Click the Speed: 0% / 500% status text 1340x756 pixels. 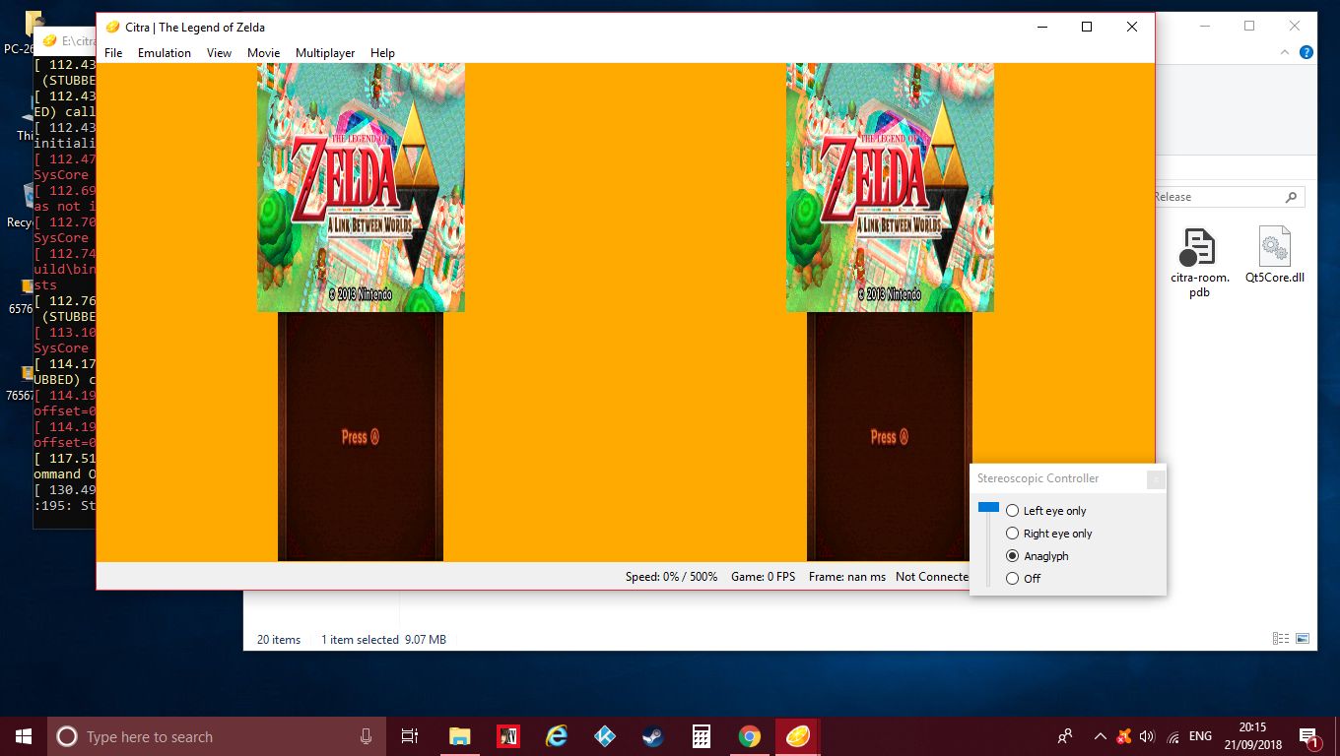[671, 577]
